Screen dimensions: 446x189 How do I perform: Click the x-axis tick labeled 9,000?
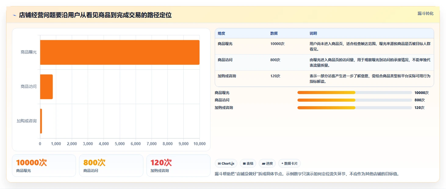tap(183, 144)
